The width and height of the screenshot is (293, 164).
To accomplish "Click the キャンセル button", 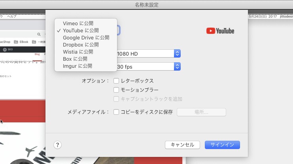I will [182, 145].
